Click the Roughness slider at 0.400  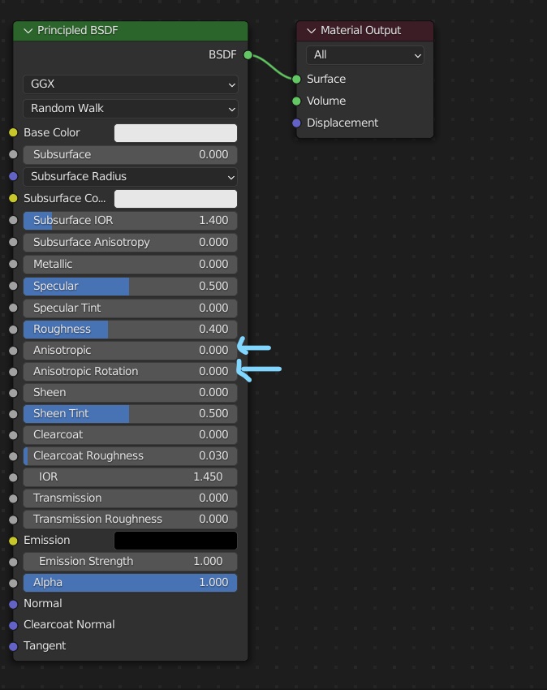click(x=131, y=329)
